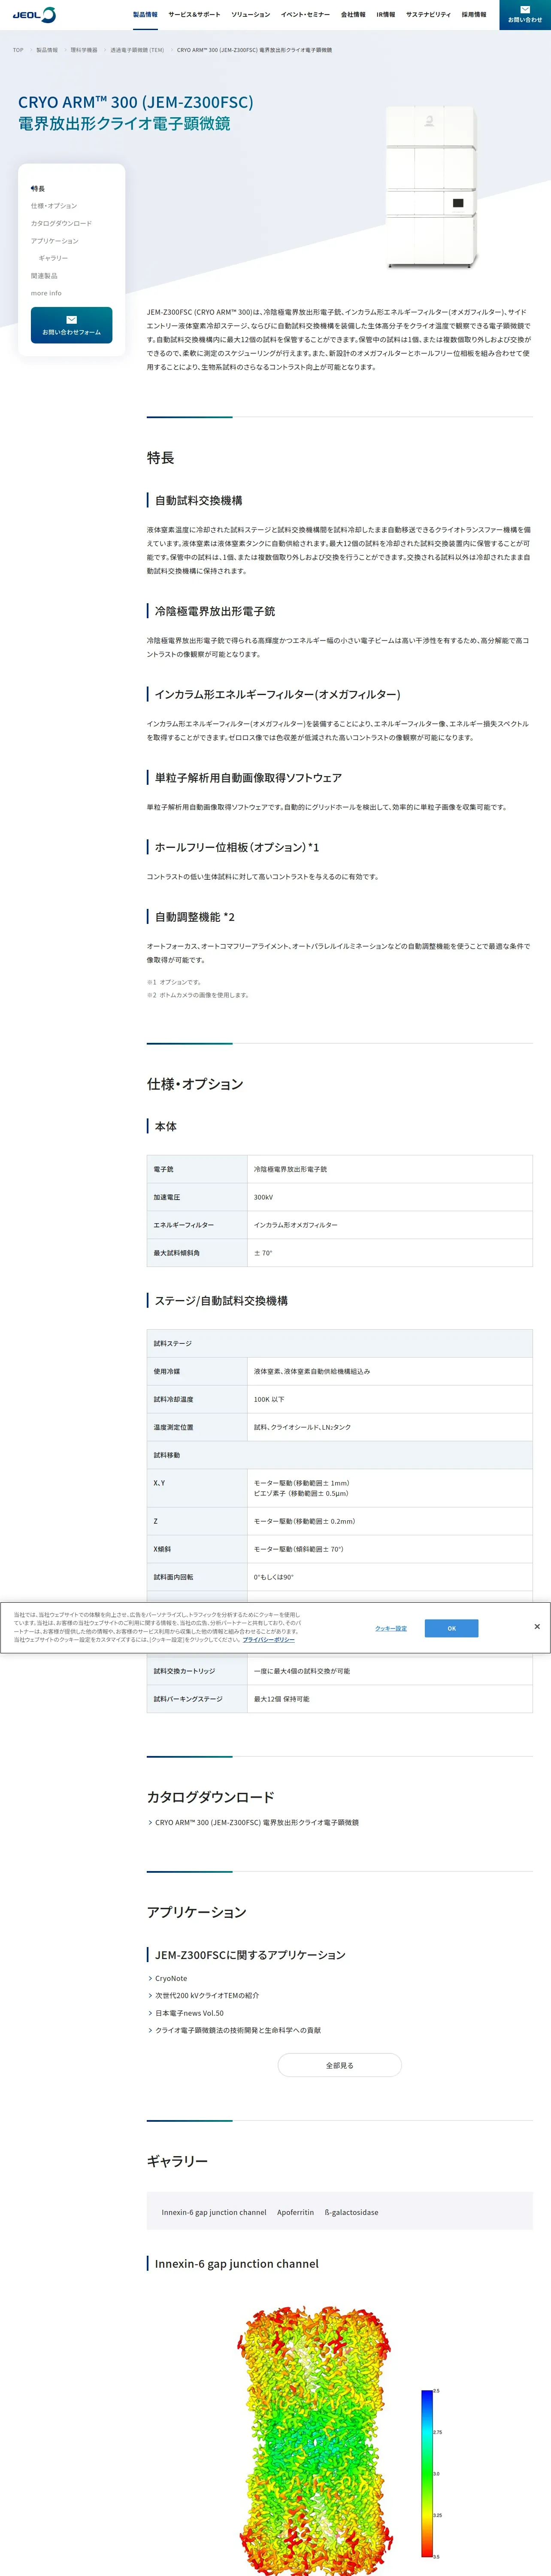Click the 300kV acceleration voltage value
The image size is (551, 2576).
[x=263, y=1197]
